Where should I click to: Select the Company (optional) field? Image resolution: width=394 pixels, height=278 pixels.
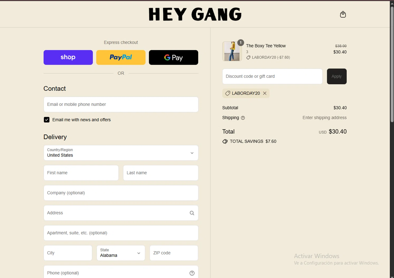pyautogui.click(x=121, y=193)
